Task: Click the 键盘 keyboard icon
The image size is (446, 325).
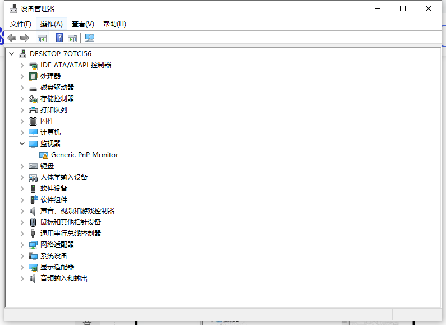Action: [x=33, y=166]
